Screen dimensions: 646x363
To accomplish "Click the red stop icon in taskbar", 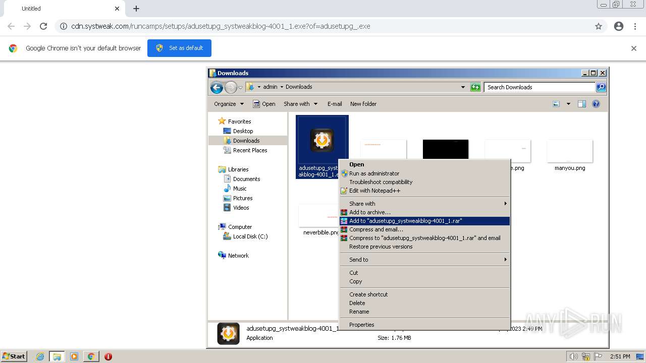I will tap(108, 356).
